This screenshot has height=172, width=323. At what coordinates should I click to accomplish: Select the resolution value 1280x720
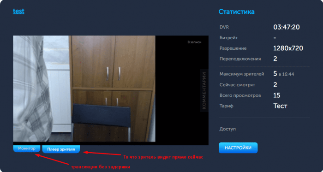[x=288, y=48]
